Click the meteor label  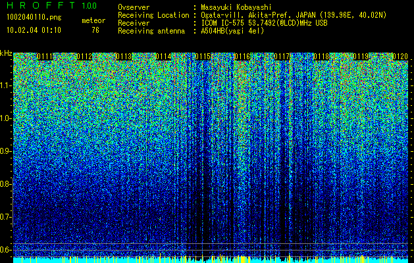pos(93,20)
